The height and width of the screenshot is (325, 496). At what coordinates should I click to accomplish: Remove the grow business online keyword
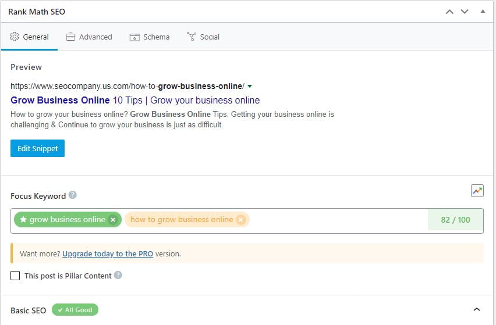(113, 220)
